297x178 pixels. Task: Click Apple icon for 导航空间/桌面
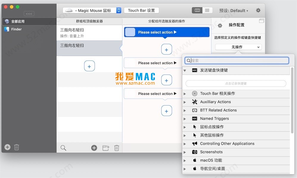[195, 168]
